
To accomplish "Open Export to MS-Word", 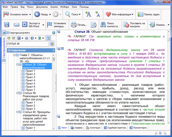I will [25, 25].
